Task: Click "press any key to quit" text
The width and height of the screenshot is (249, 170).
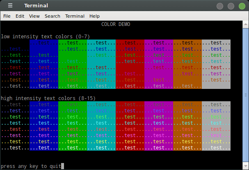Action: (x=31, y=166)
